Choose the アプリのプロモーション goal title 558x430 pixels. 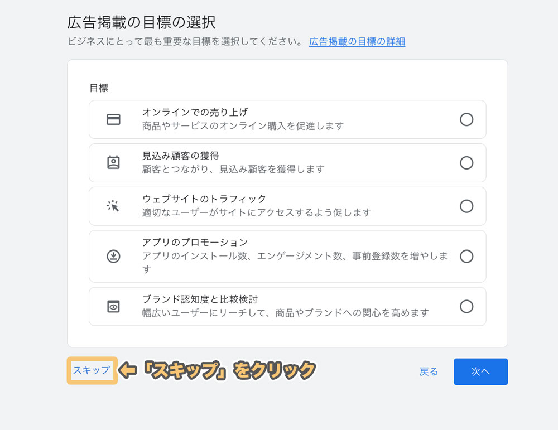[195, 243]
